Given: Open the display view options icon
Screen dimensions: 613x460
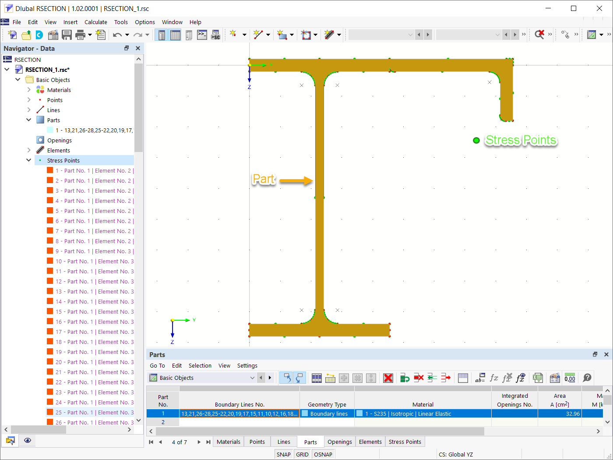Looking at the screenshot, I should (592, 35).
